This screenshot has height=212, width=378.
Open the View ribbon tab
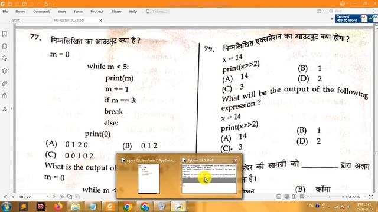(x=61, y=11)
